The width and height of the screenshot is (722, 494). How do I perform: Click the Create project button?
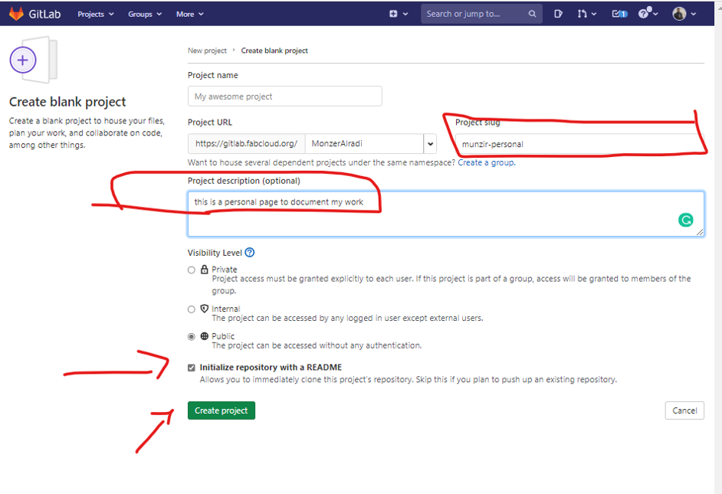[x=221, y=411]
